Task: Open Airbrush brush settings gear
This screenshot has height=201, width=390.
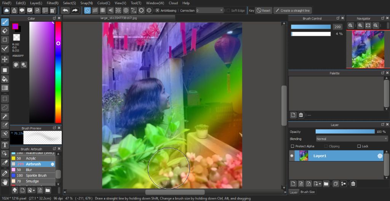Action: [x=53, y=164]
